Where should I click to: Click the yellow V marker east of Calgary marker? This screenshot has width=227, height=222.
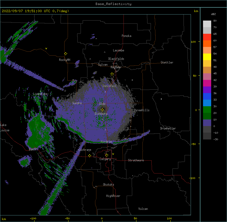113,154
